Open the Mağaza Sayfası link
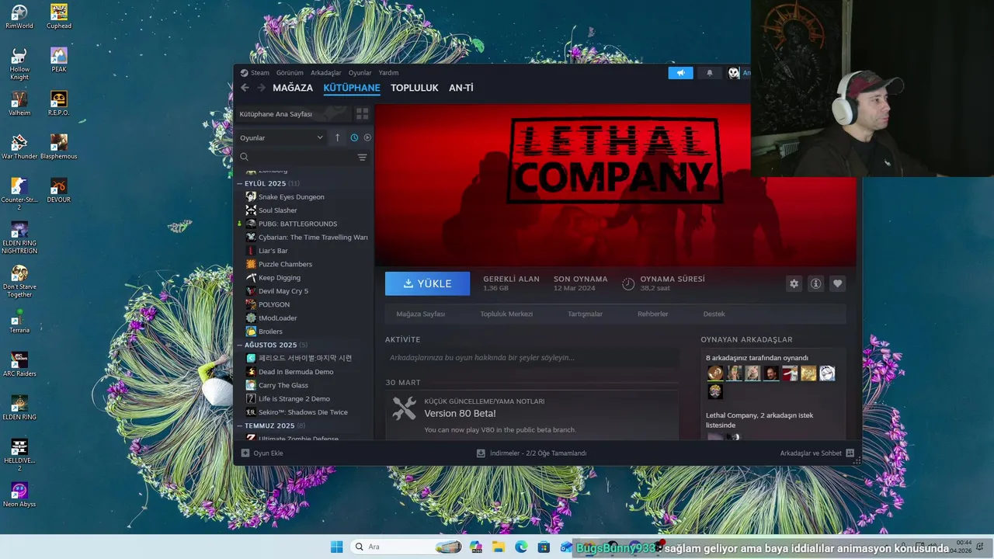 (x=421, y=314)
